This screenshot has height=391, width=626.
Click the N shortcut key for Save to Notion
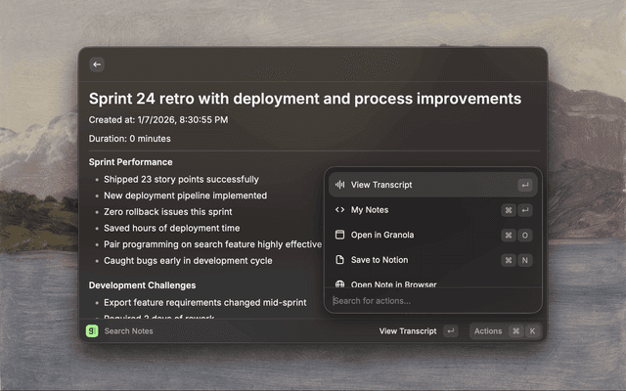coord(525,261)
